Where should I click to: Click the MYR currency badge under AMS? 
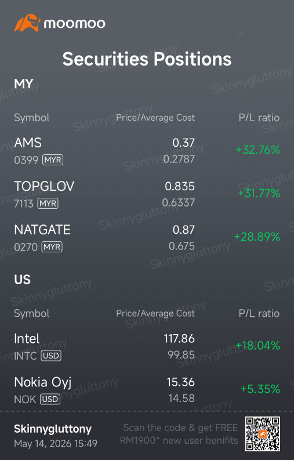click(53, 160)
